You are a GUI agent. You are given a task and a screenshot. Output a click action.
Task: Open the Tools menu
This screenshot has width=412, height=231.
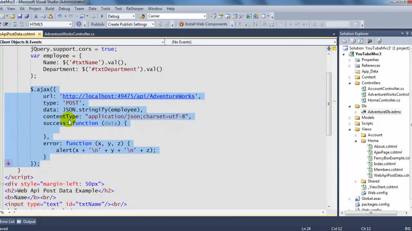tap(106, 9)
